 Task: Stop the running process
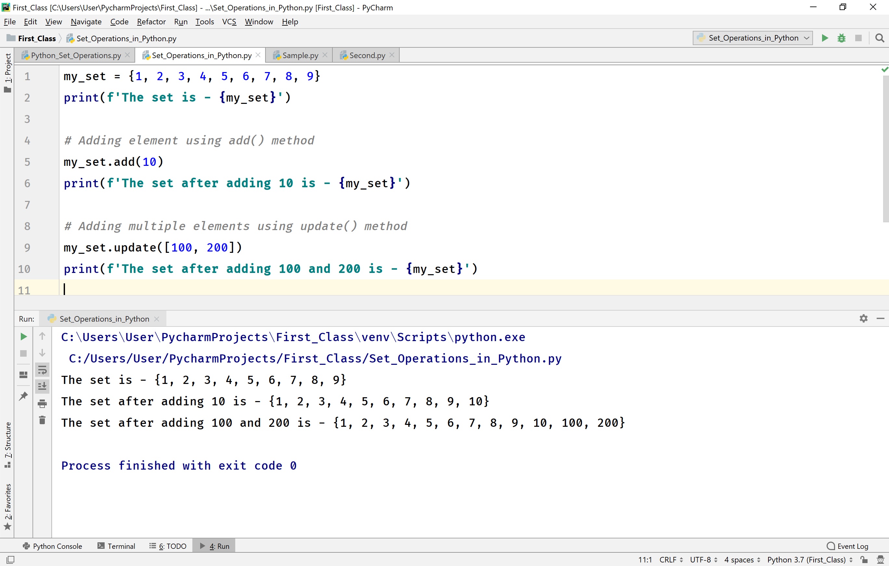[x=858, y=38]
